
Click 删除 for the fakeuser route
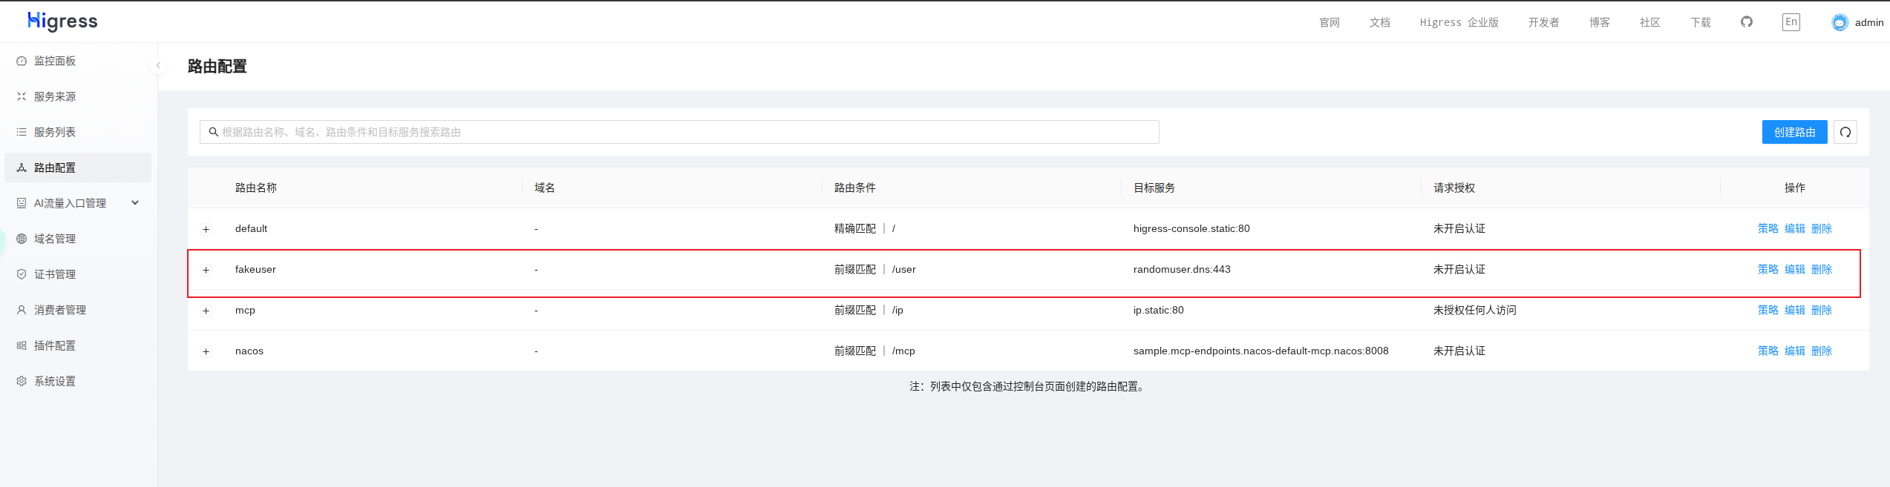click(x=1822, y=269)
